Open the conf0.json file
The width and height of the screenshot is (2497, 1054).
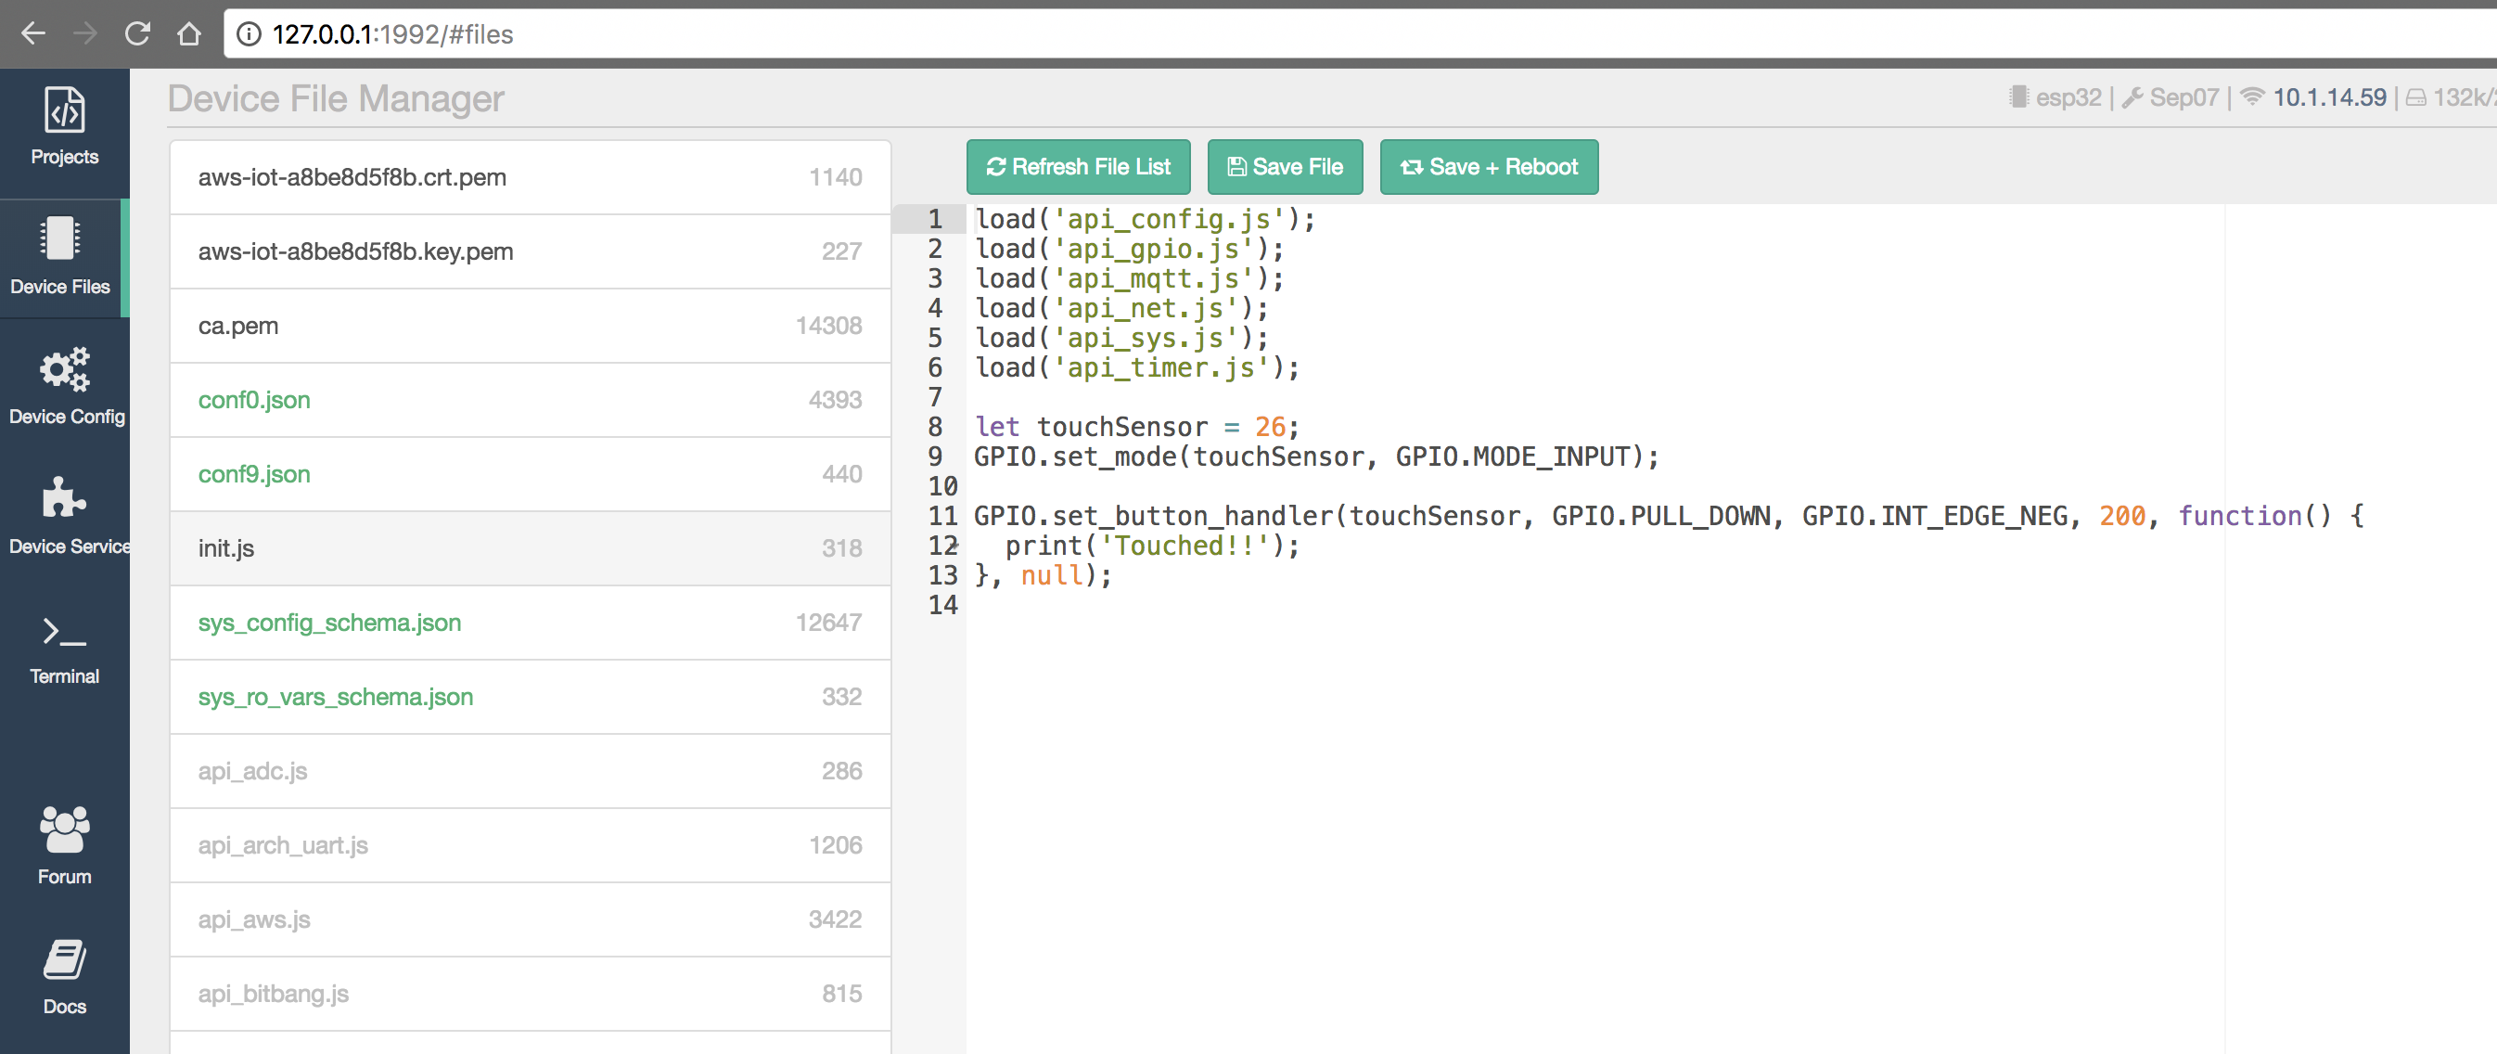pyautogui.click(x=254, y=400)
